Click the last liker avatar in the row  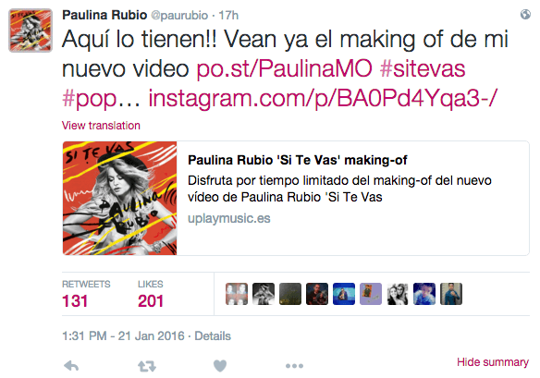point(451,294)
